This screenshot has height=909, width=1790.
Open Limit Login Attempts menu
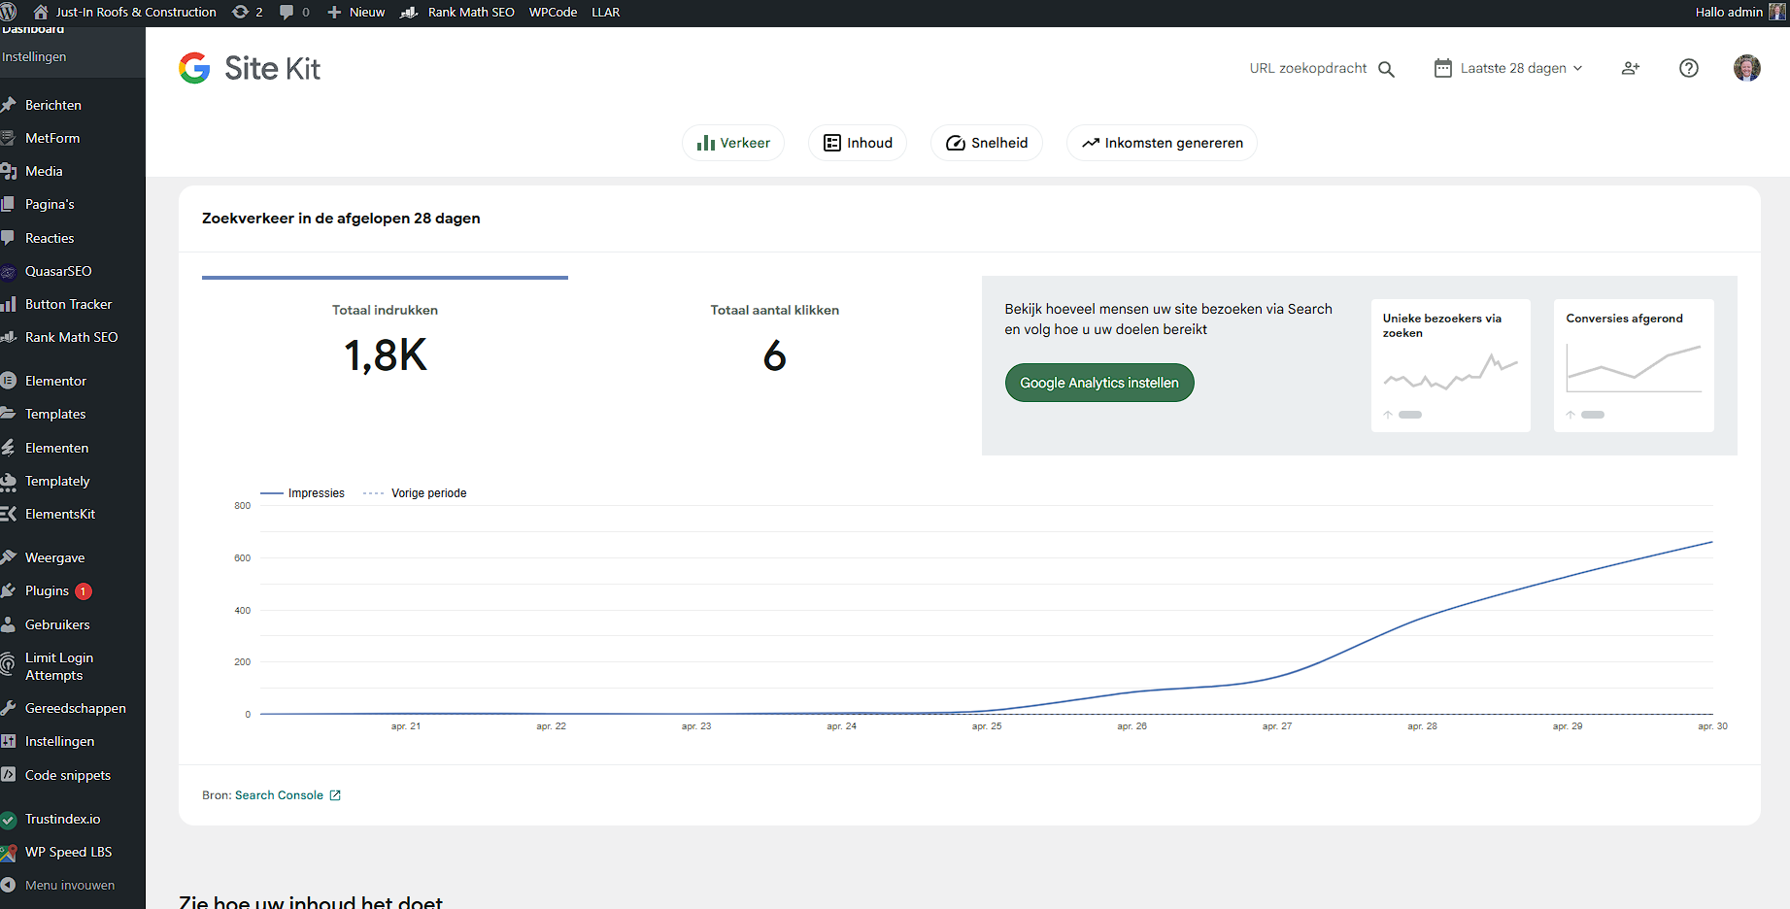click(x=59, y=666)
